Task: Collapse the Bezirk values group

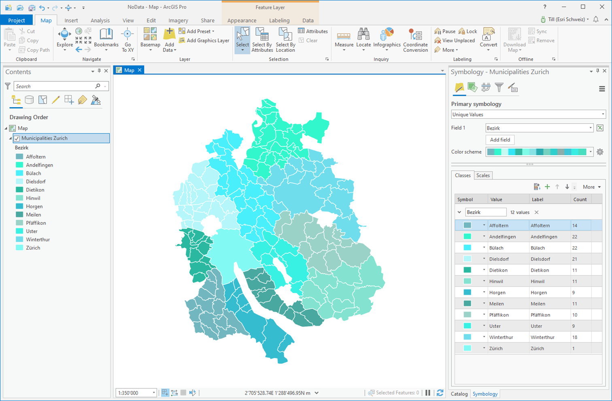Action: (459, 212)
